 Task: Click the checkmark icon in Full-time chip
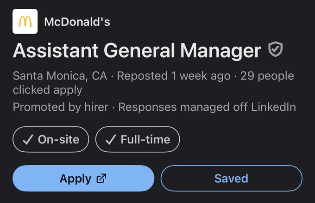(111, 139)
